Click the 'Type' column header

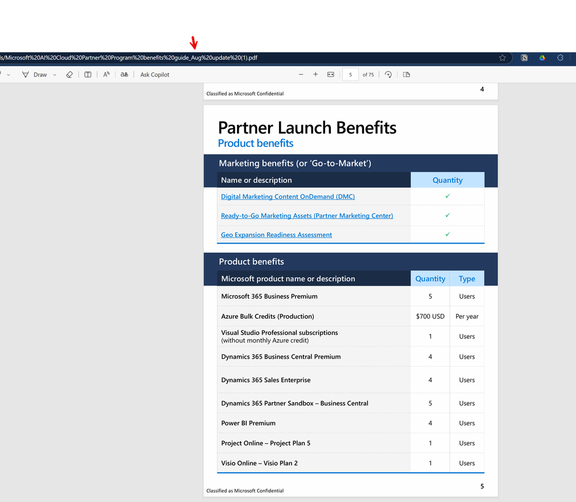pos(467,279)
